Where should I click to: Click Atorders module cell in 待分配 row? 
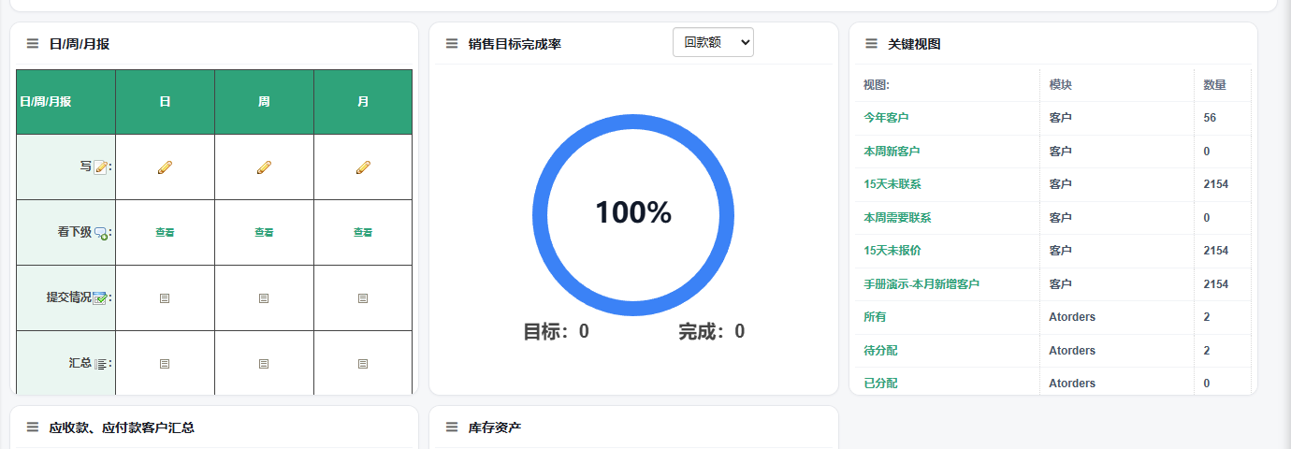pyautogui.click(x=1072, y=350)
